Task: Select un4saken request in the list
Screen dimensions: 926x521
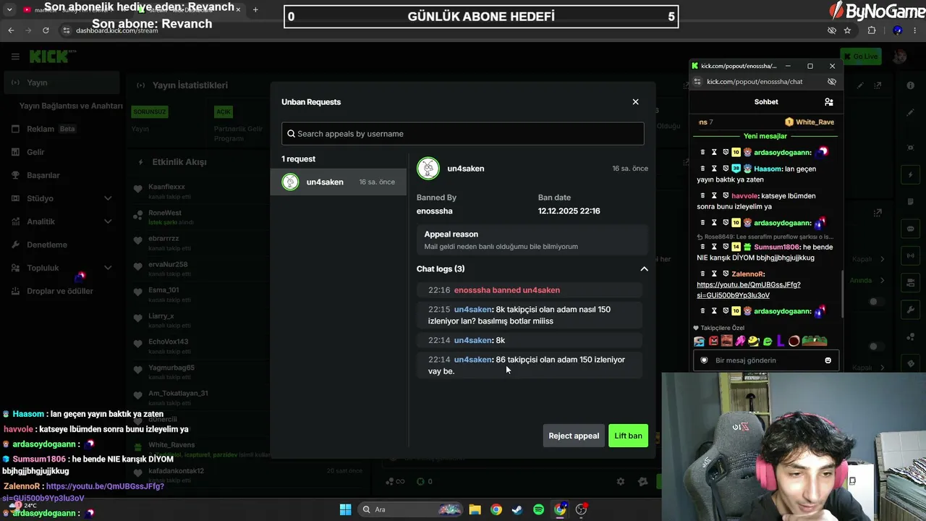Action: coord(339,182)
